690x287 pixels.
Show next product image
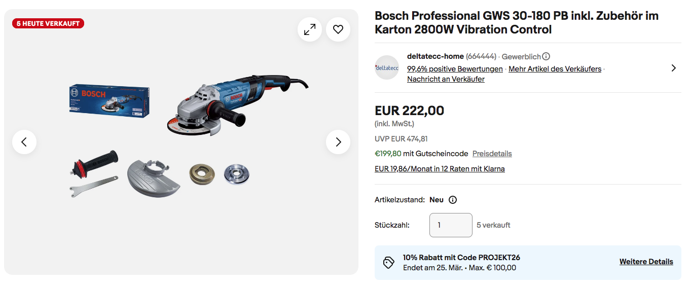coord(338,142)
